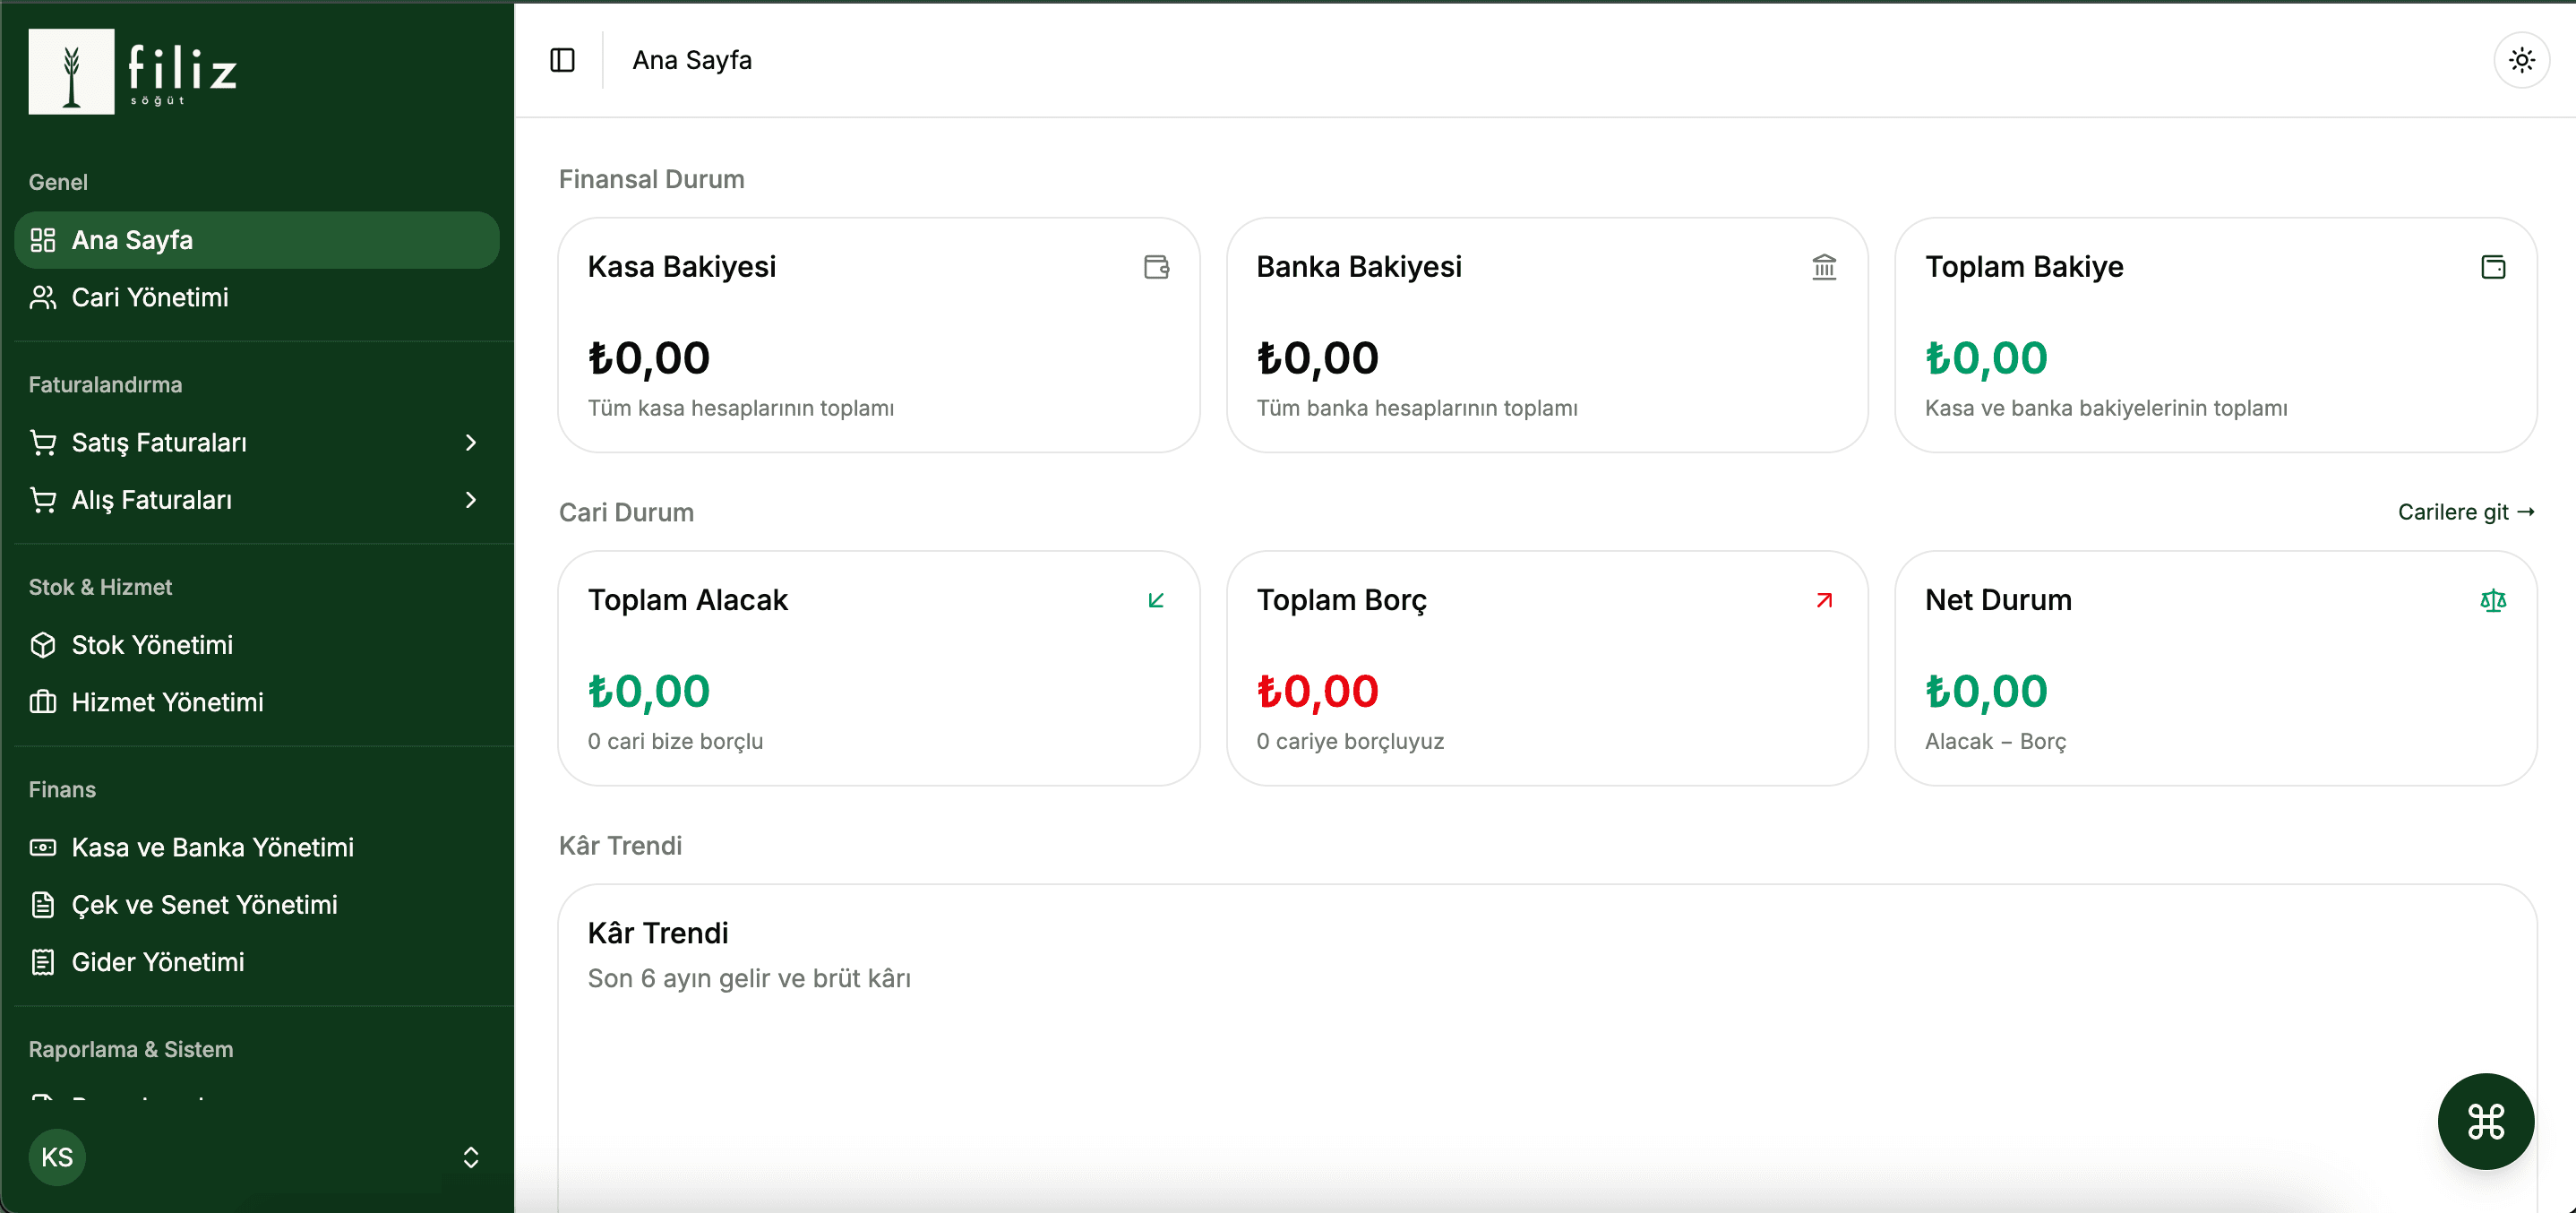Open Çek ve Senet Yönetimi
This screenshot has width=2576, height=1213.
pos(257,905)
